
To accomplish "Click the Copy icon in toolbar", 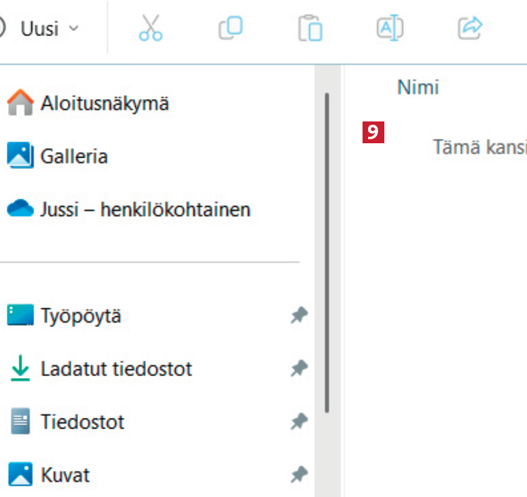I will pyautogui.click(x=230, y=28).
